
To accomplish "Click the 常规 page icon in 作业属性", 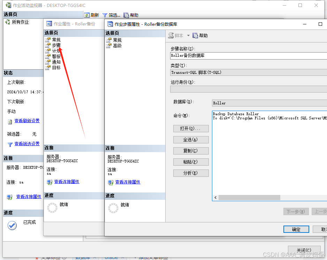I will [x=48, y=40].
